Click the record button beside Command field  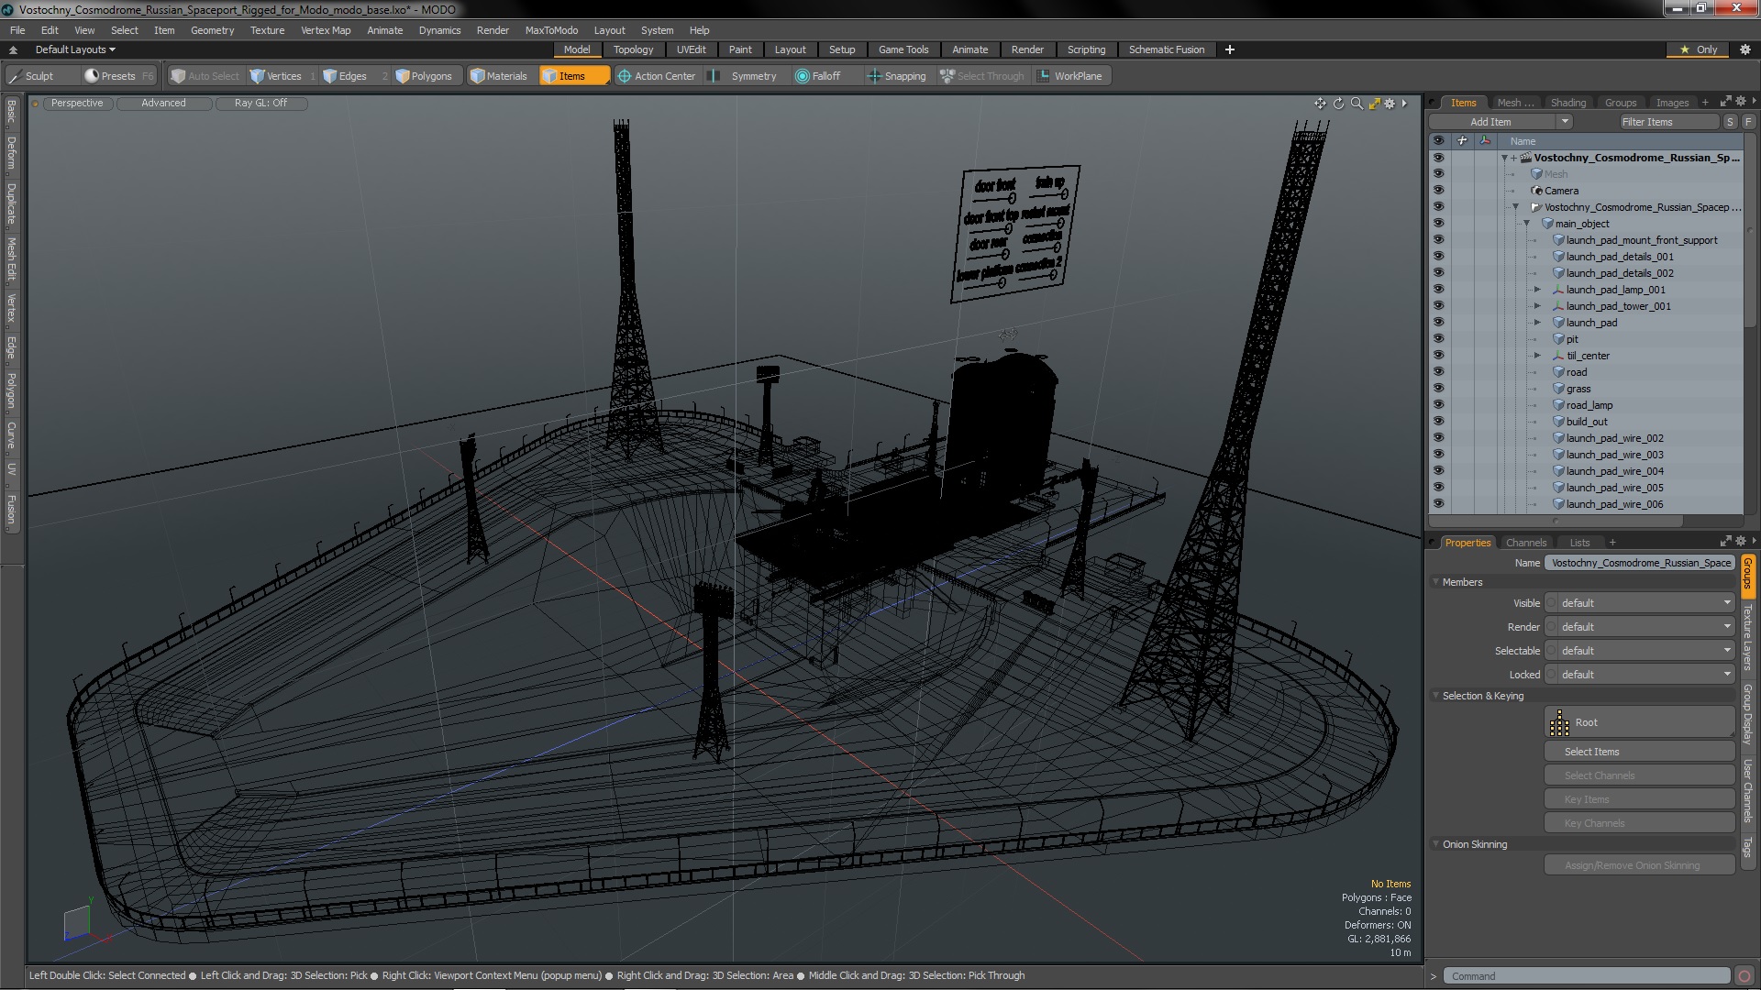[x=1744, y=976]
